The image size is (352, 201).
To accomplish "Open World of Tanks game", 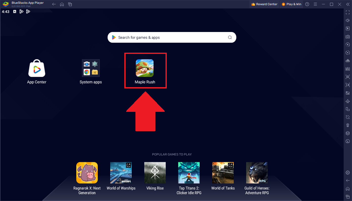I will coord(223,173).
